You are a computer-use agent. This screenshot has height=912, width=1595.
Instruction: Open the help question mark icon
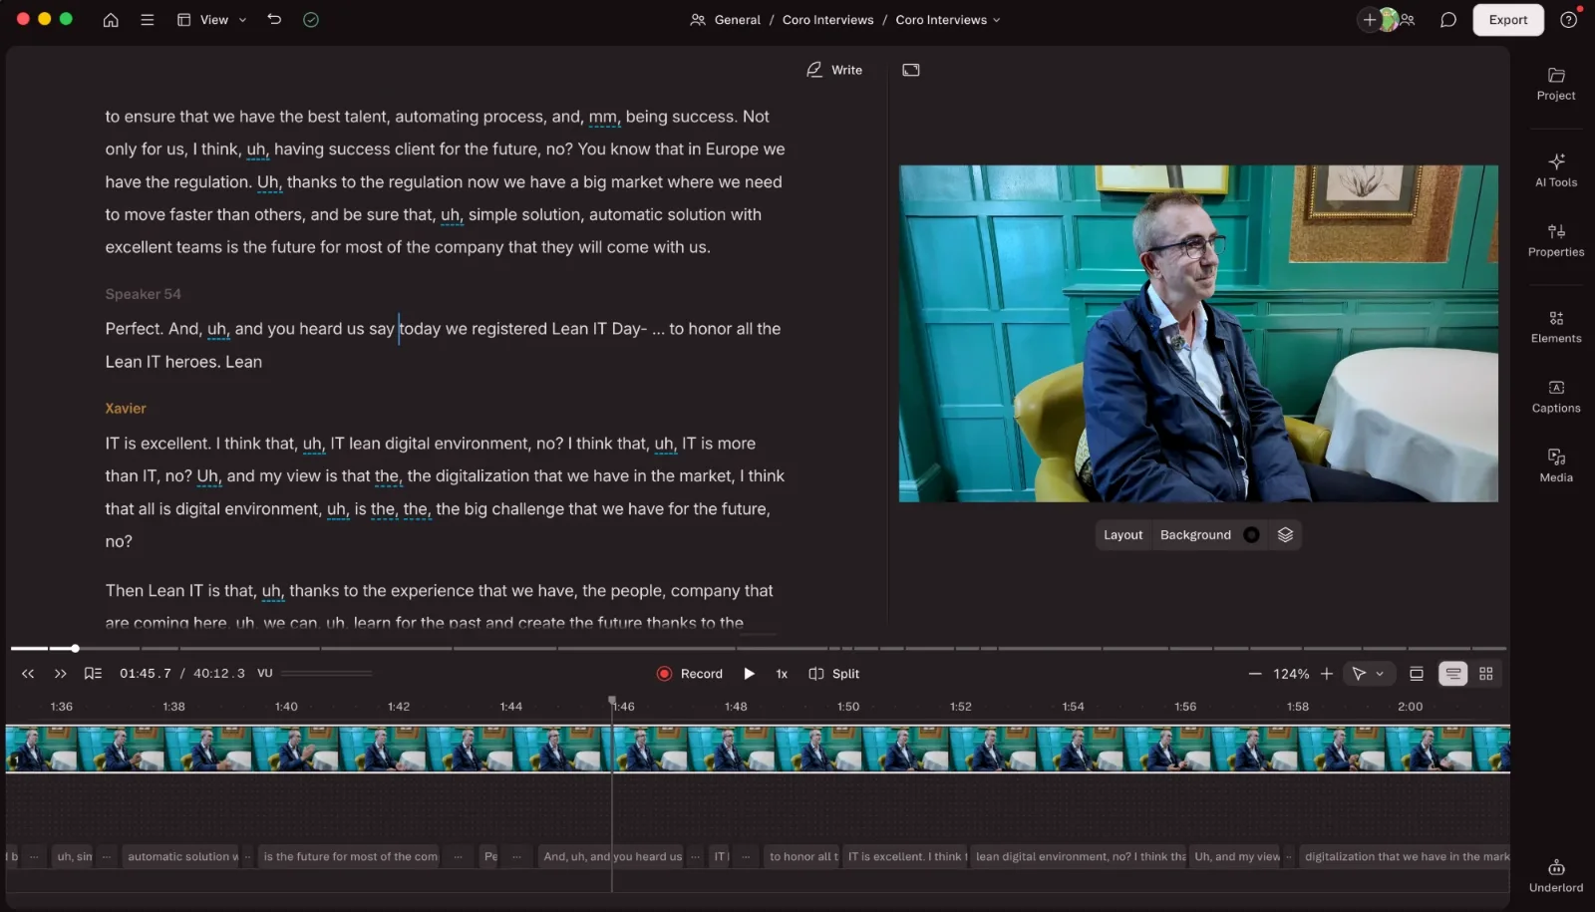pos(1568,20)
